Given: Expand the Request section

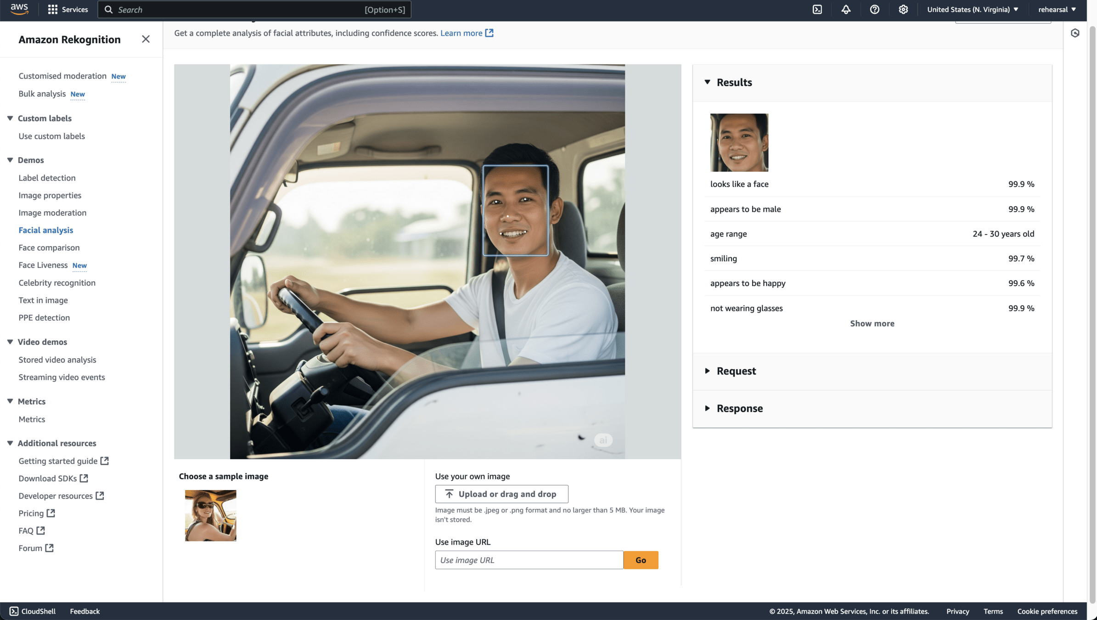Looking at the screenshot, I should coord(708,371).
